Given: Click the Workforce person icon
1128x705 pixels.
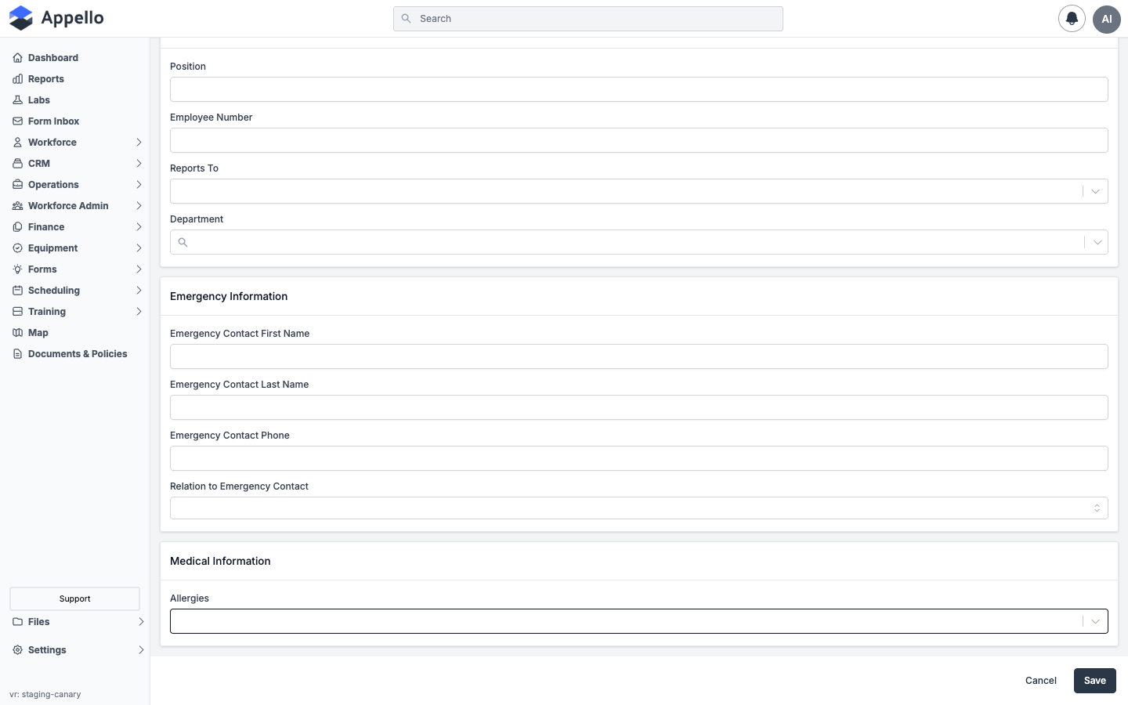Looking at the screenshot, I should pos(17,143).
